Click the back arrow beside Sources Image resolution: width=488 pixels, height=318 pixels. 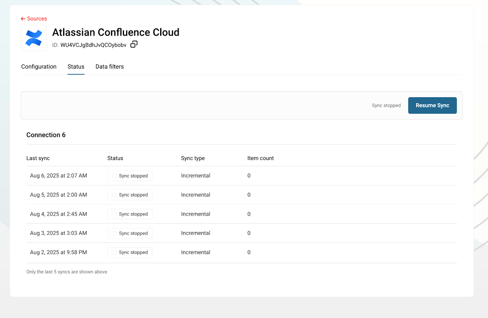tap(23, 19)
